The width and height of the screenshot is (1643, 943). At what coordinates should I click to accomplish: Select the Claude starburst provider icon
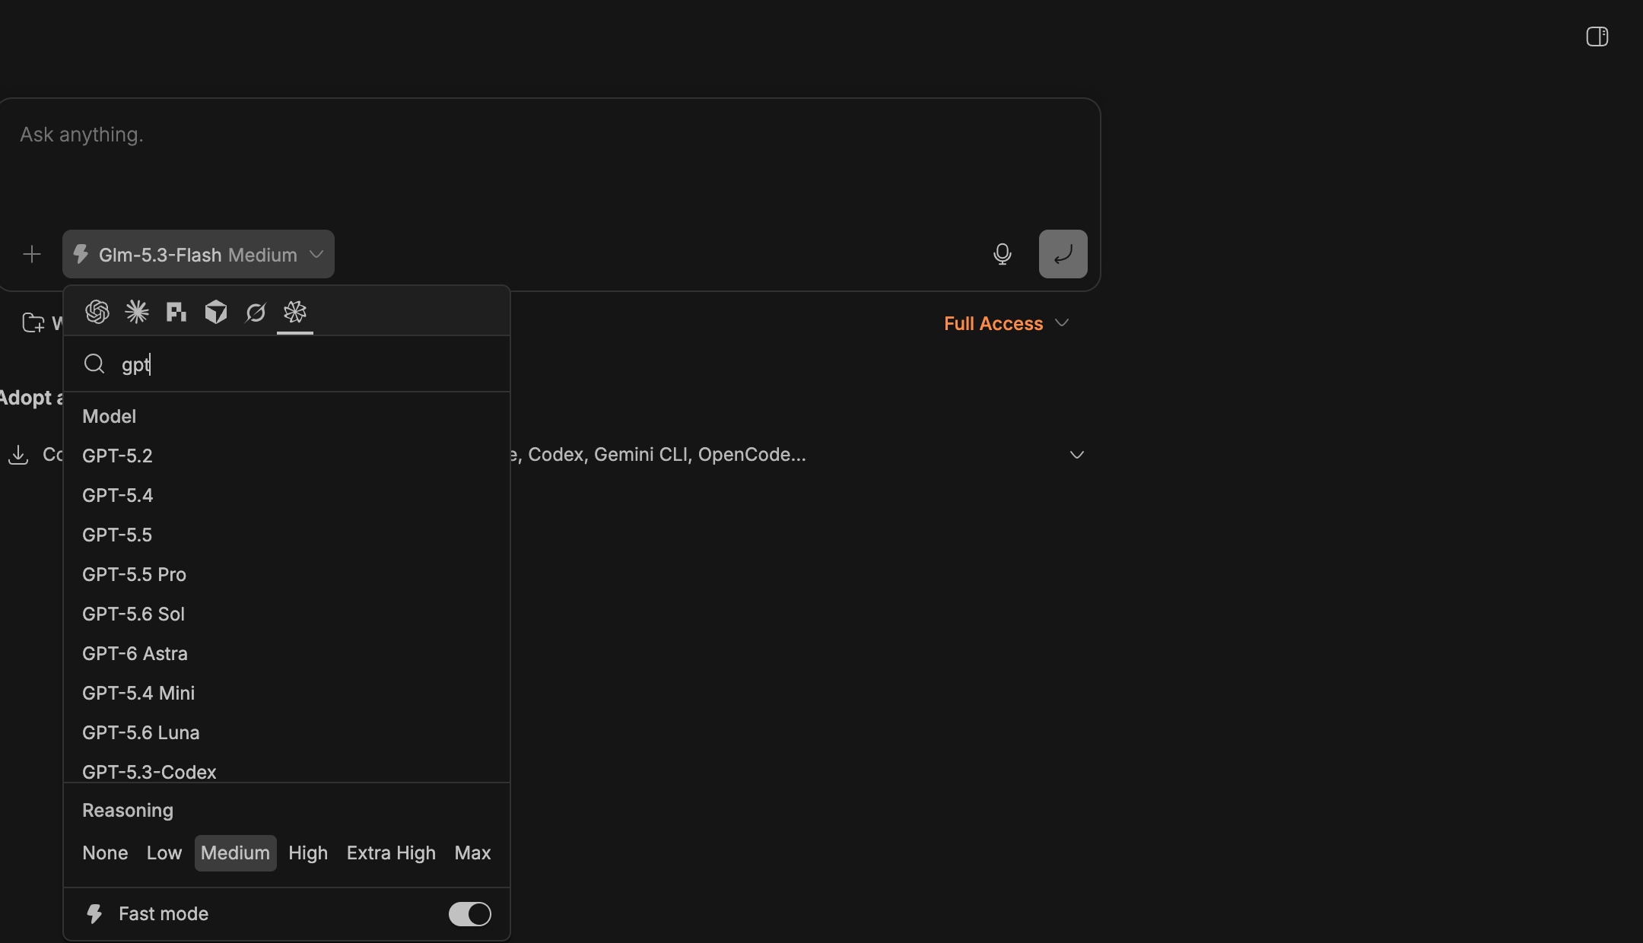coord(137,312)
